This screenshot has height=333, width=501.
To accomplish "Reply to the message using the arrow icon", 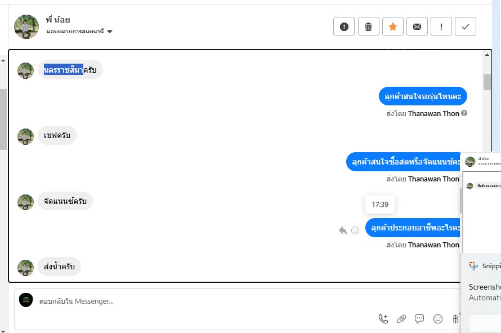I will [x=343, y=230].
